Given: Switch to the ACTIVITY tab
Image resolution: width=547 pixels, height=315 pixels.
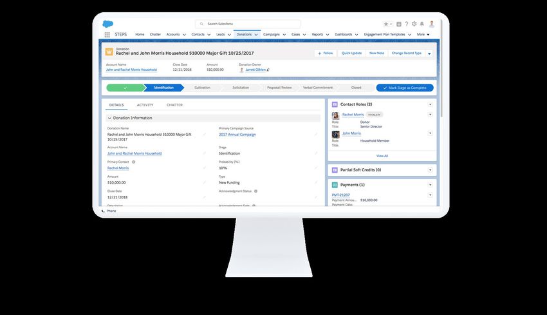Looking at the screenshot, I should coord(145,105).
